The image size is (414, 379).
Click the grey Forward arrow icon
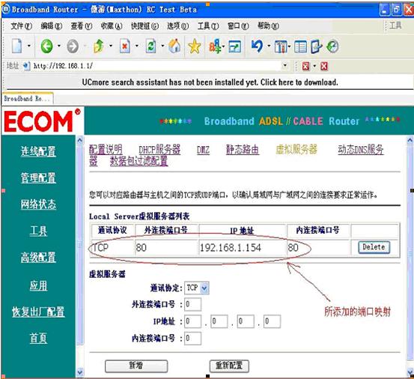(x=73, y=46)
